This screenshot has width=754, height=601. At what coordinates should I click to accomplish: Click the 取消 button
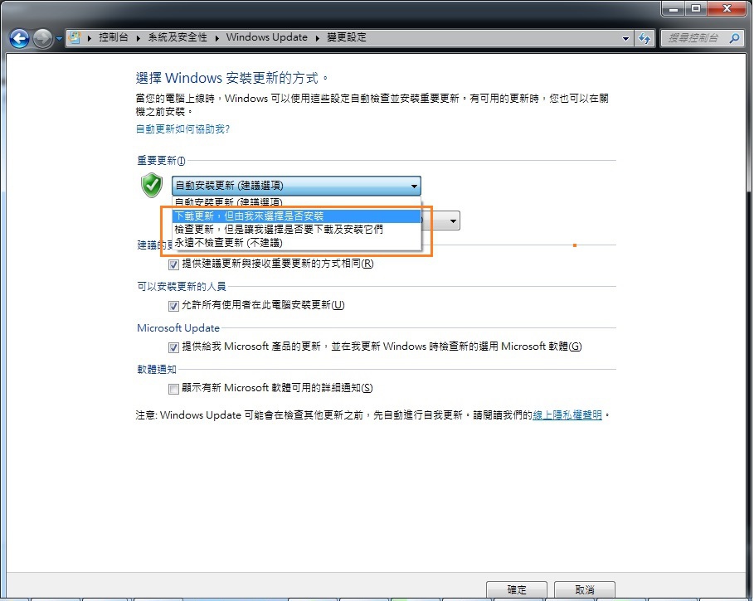click(x=585, y=589)
